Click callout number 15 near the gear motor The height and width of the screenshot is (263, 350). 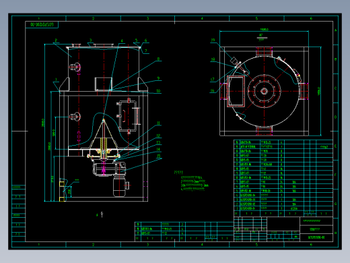(x=159, y=156)
